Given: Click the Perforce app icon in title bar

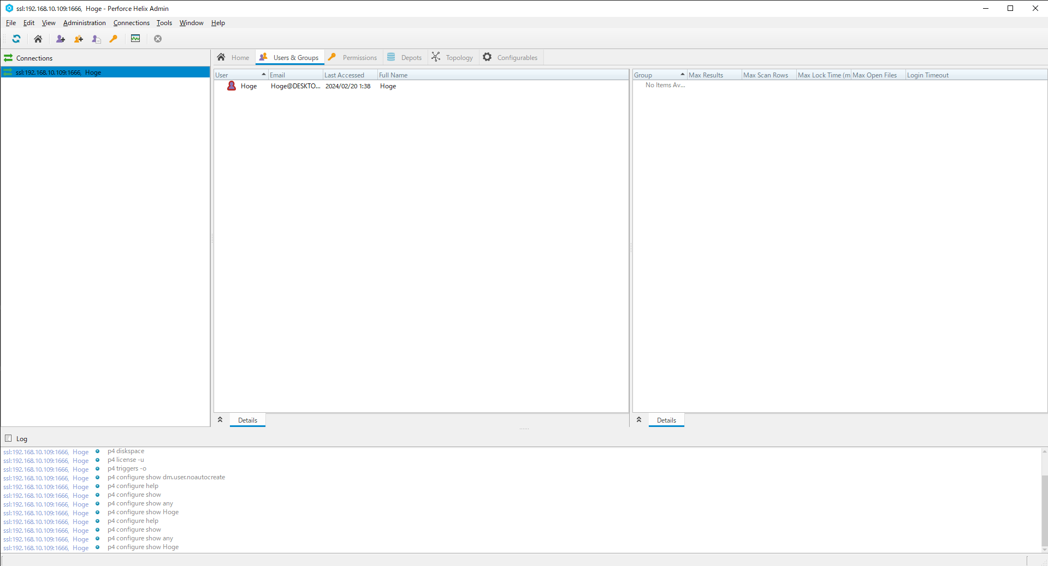Looking at the screenshot, I should coord(9,8).
